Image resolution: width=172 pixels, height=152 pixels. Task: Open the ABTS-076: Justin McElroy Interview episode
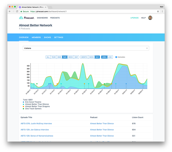point(36,124)
